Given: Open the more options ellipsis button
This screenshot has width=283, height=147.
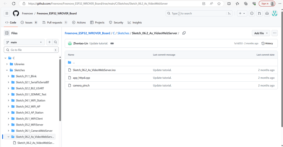Looking at the screenshot, I should (x=275, y=33).
